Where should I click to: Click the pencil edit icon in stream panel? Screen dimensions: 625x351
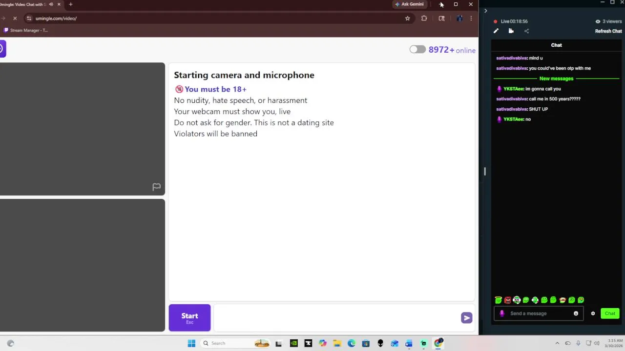coord(496,31)
